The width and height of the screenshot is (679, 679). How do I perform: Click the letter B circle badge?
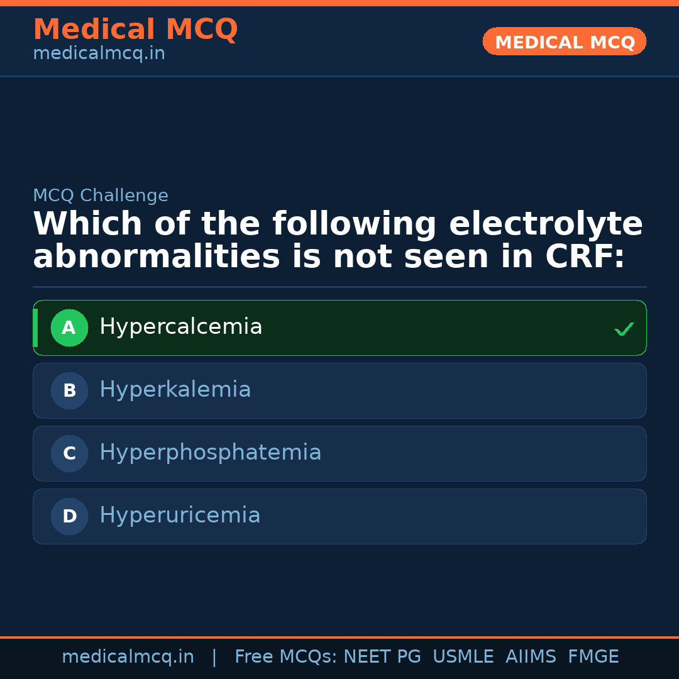click(69, 390)
